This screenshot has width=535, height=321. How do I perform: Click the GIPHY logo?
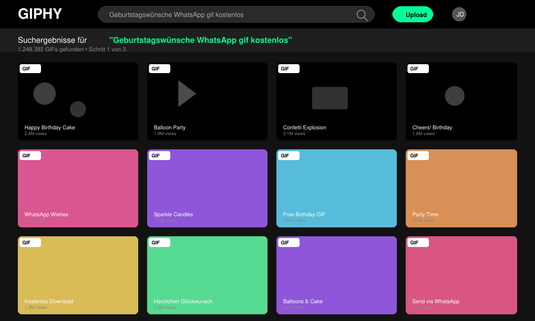pos(40,14)
